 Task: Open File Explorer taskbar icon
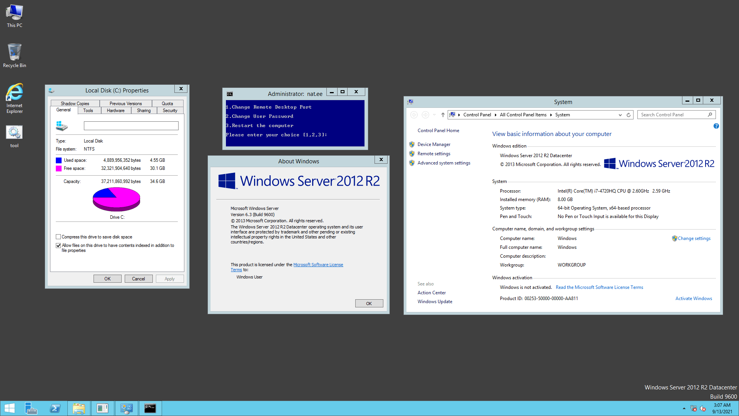click(79, 408)
